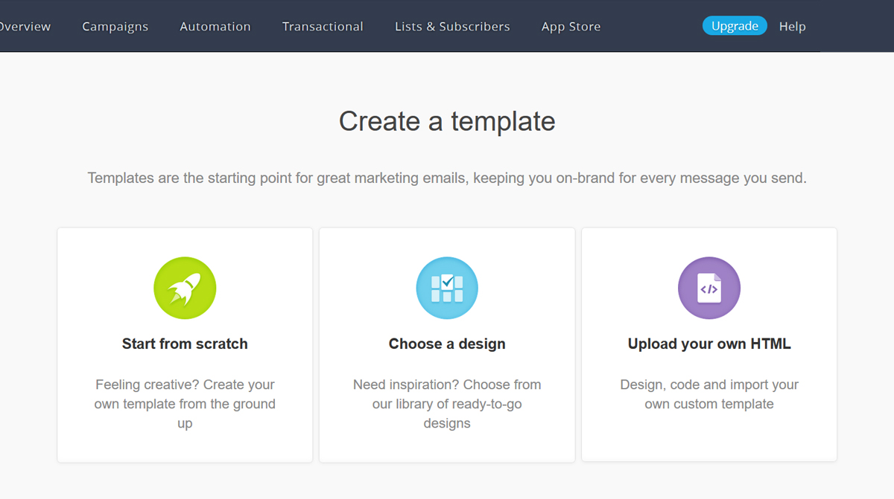Click the "Choose a design" title
The width and height of the screenshot is (894, 499).
coord(447,344)
